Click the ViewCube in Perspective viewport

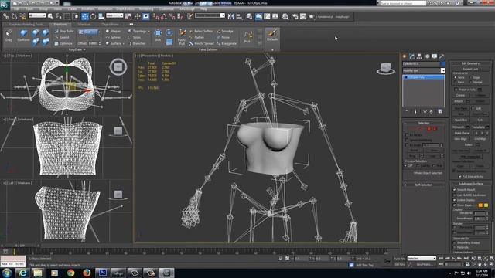coord(385,68)
